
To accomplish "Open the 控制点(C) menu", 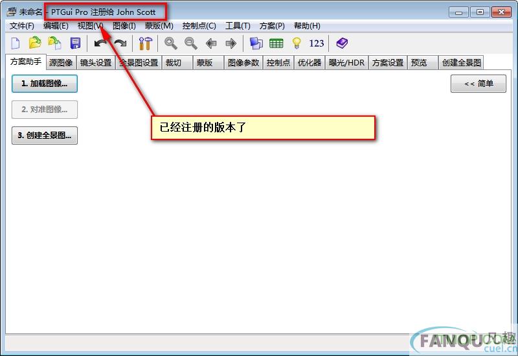I will (x=199, y=26).
